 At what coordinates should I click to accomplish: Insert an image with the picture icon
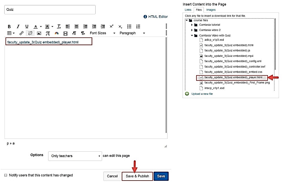tap(39, 33)
